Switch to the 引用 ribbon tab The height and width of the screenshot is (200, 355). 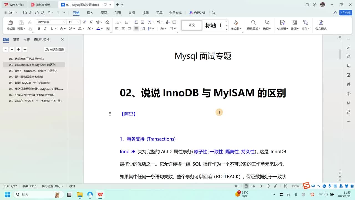[x=118, y=13]
